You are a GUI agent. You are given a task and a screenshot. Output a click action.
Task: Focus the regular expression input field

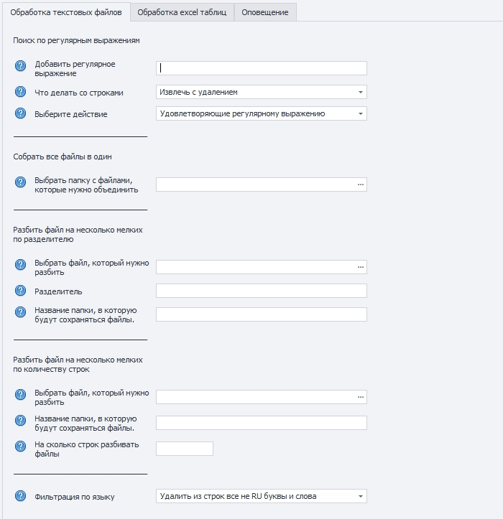click(x=262, y=68)
